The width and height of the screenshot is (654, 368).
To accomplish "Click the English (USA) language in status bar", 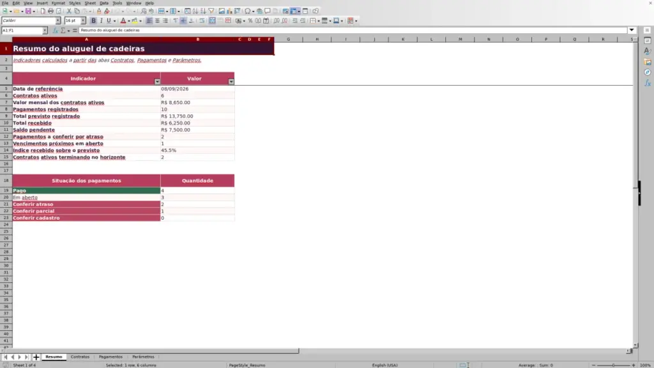I will 384,365.
